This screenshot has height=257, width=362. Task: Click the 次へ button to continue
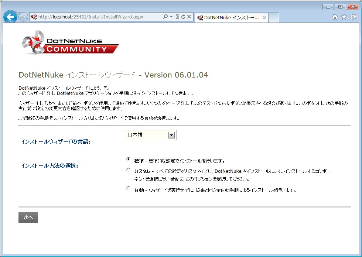(x=28, y=217)
